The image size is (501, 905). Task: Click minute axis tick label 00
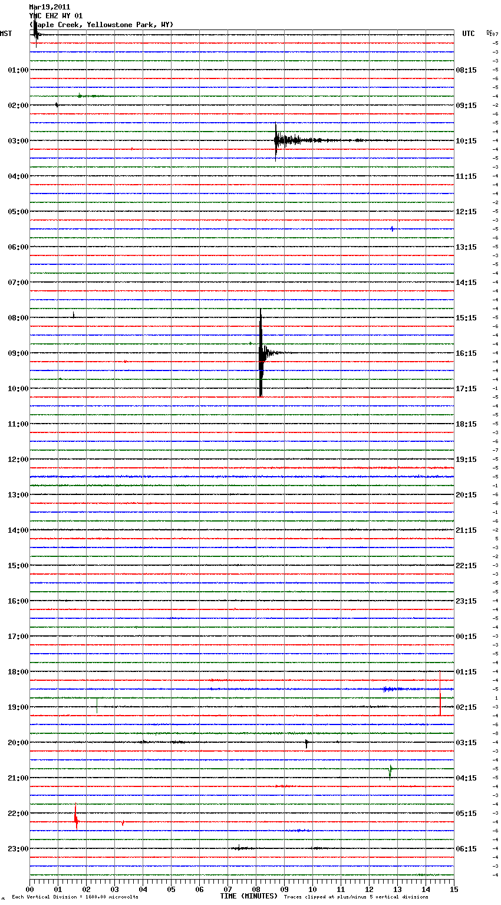[29, 889]
